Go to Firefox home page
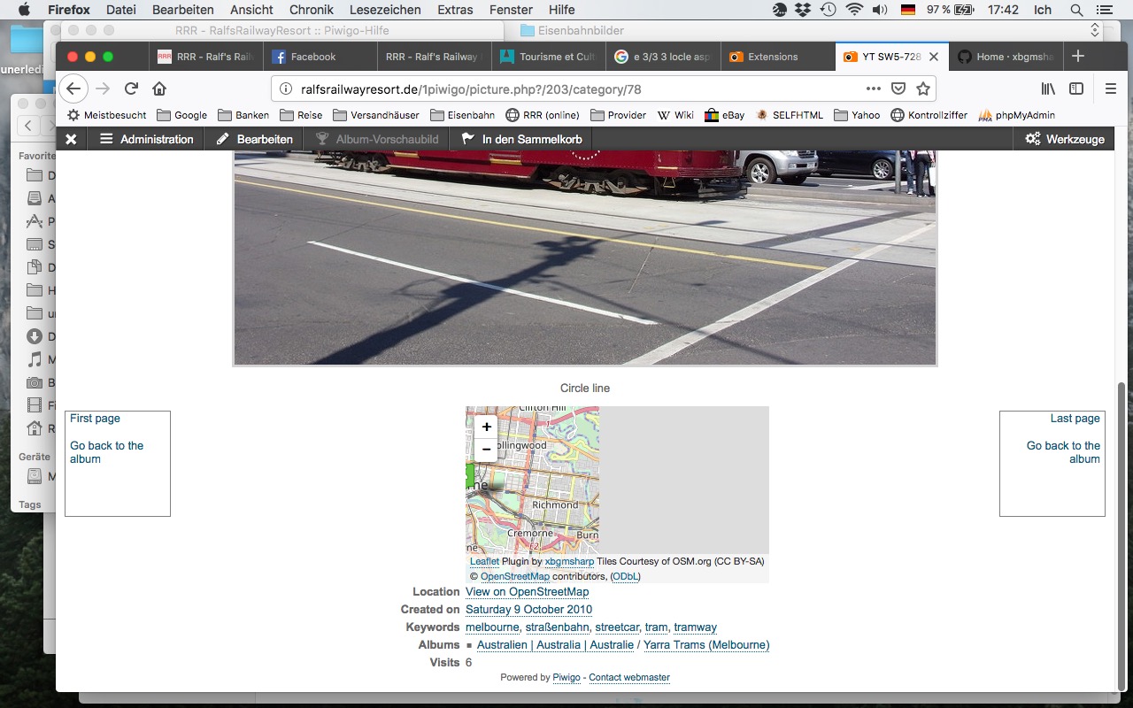 point(159,88)
